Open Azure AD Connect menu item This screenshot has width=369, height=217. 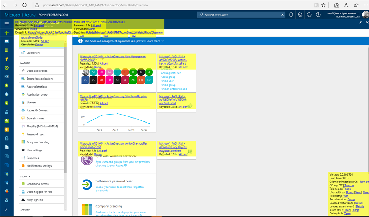pos(42,110)
